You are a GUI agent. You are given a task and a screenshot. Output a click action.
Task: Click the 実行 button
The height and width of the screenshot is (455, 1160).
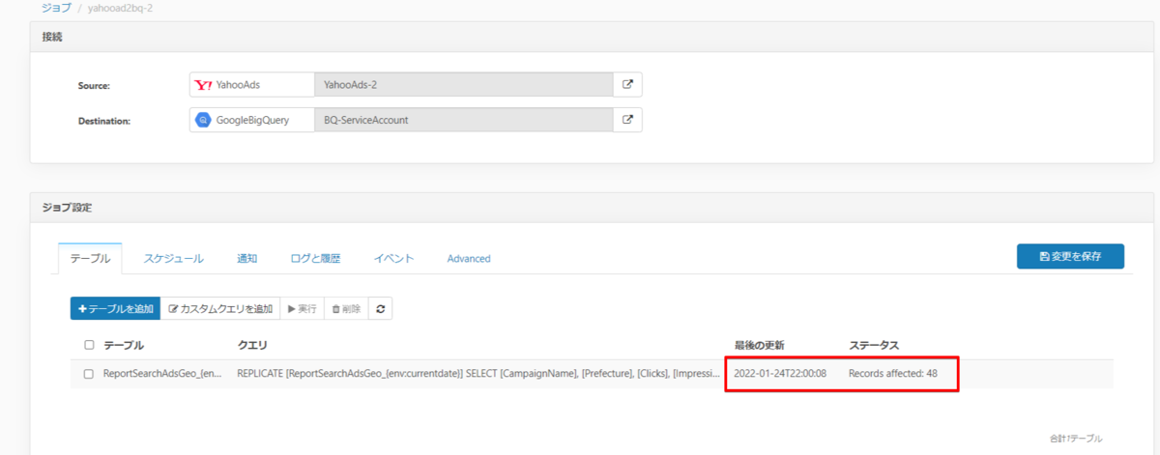tap(302, 309)
